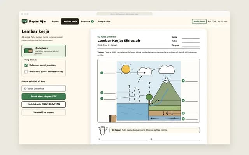
Task: Click the Papan Ajar logo icon
Action: click(x=25, y=21)
